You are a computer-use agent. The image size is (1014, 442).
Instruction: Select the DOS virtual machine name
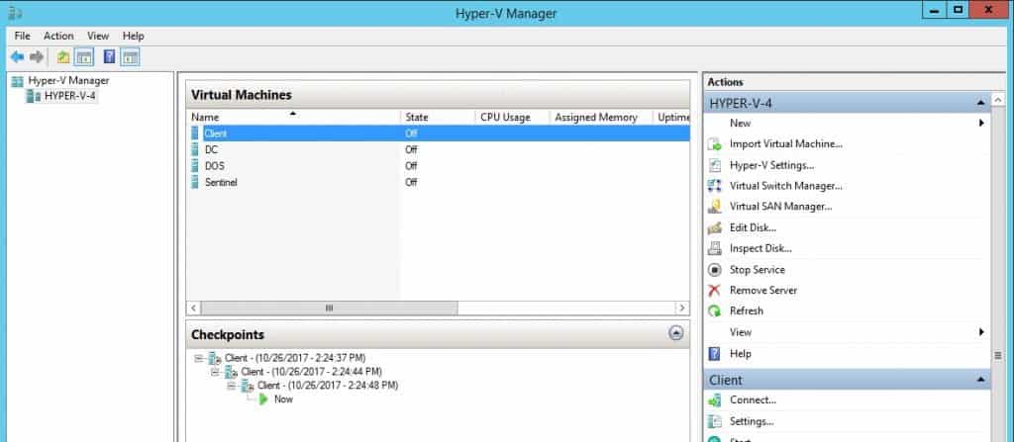(x=215, y=165)
